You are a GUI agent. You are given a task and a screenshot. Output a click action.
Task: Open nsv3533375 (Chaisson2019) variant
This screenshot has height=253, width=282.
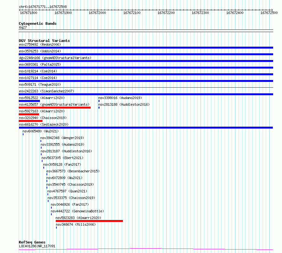coord(71,198)
